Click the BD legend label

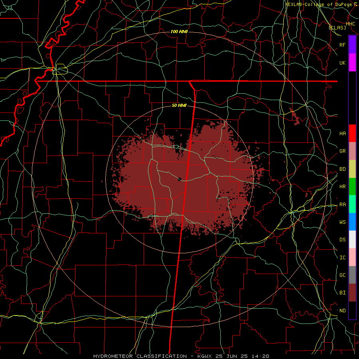click(x=343, y=169)
